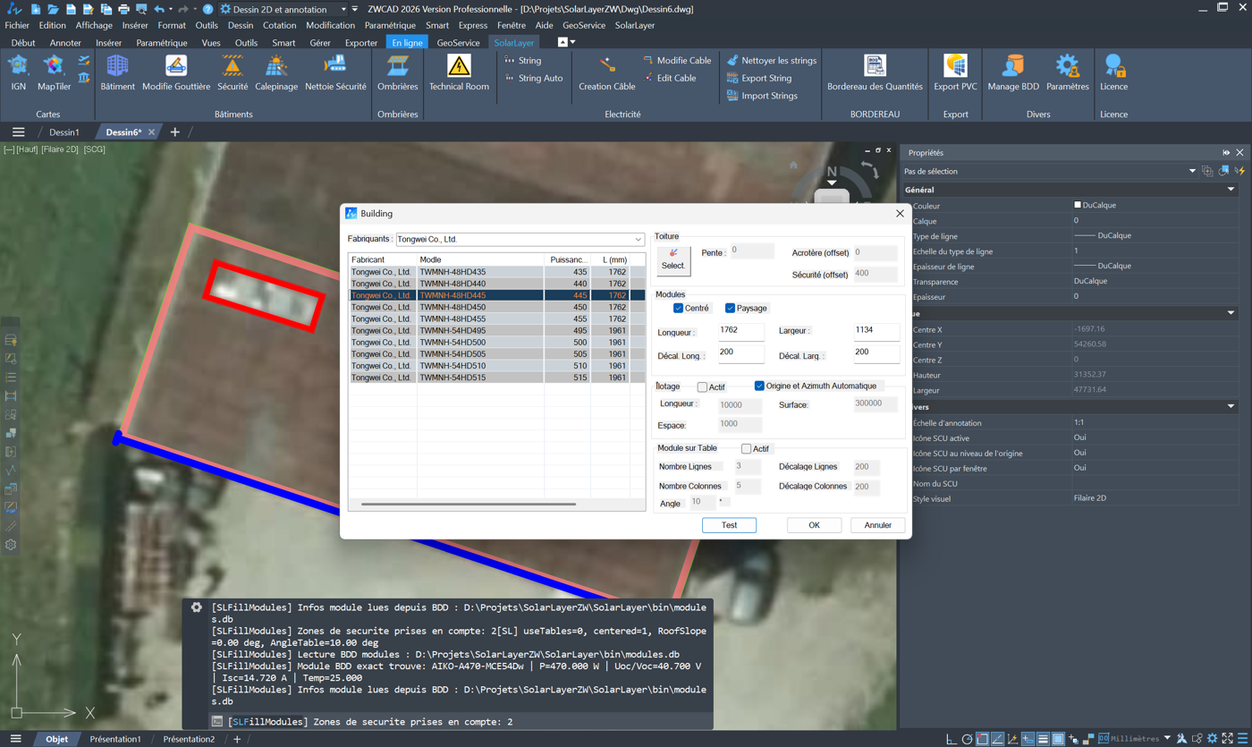This screenshot has height=747, width=1252.
Task: Open SolarLayer Paramètres
Action: click(x=1068, y=72)
